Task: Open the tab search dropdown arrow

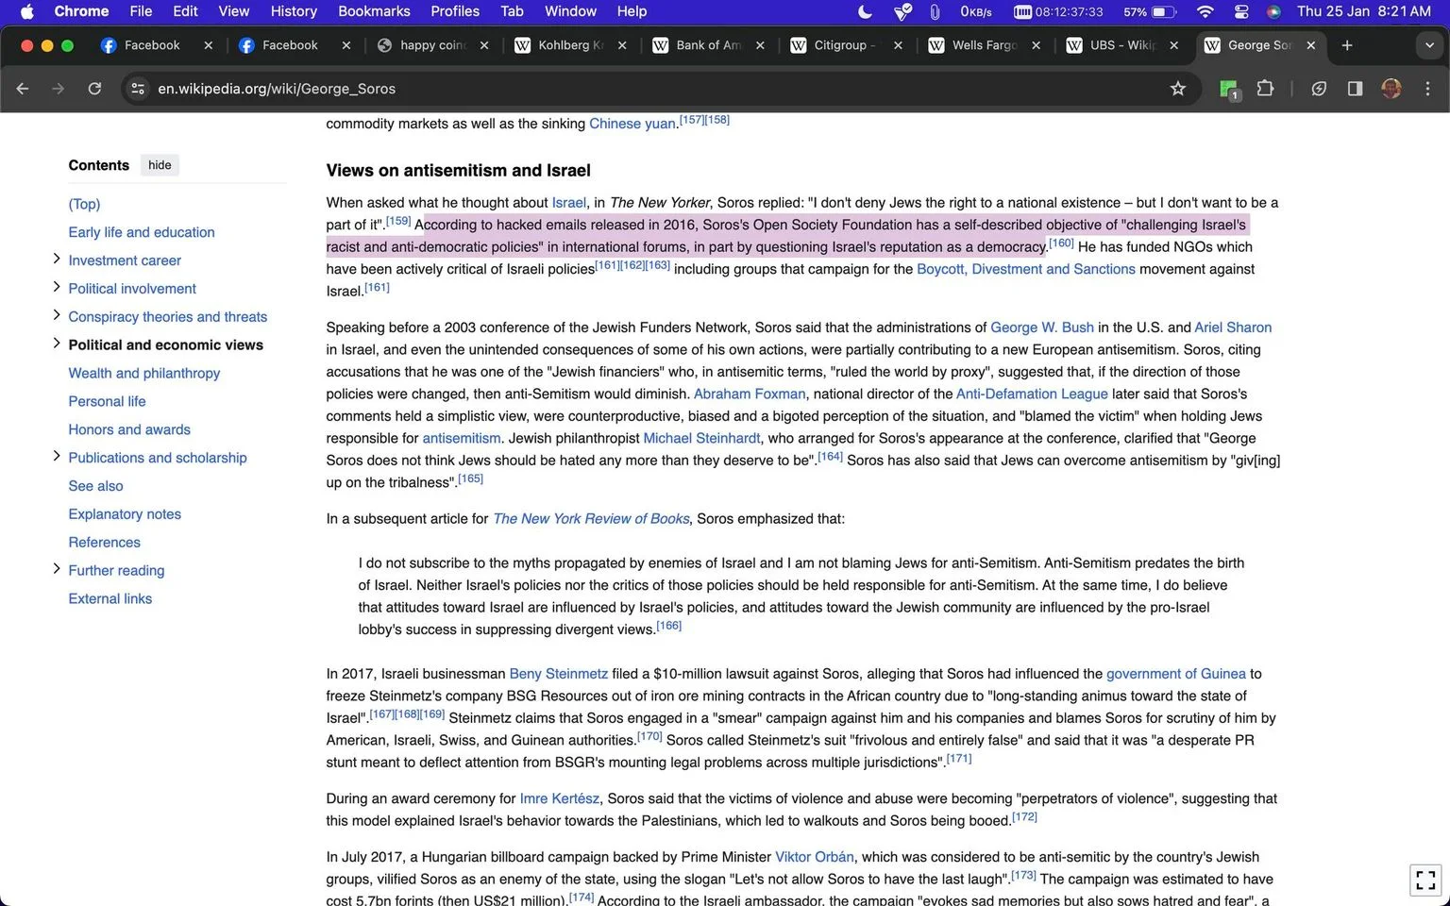Action: [x=1429, y=45]
